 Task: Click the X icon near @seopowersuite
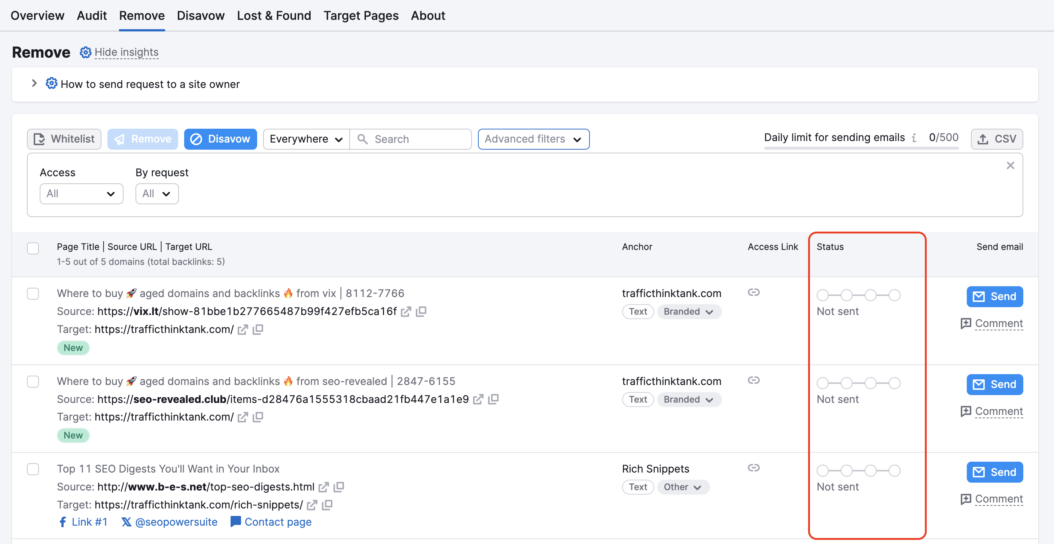click(127, 522)
